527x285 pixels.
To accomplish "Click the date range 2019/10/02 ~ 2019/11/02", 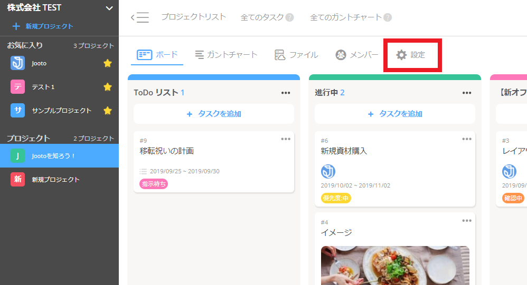I will tap(355, 185).
